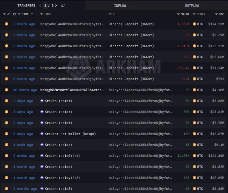The image size is (228, 193).
Task: Expand the (+1) additional senders badge
Action: (x=76, y=156)
